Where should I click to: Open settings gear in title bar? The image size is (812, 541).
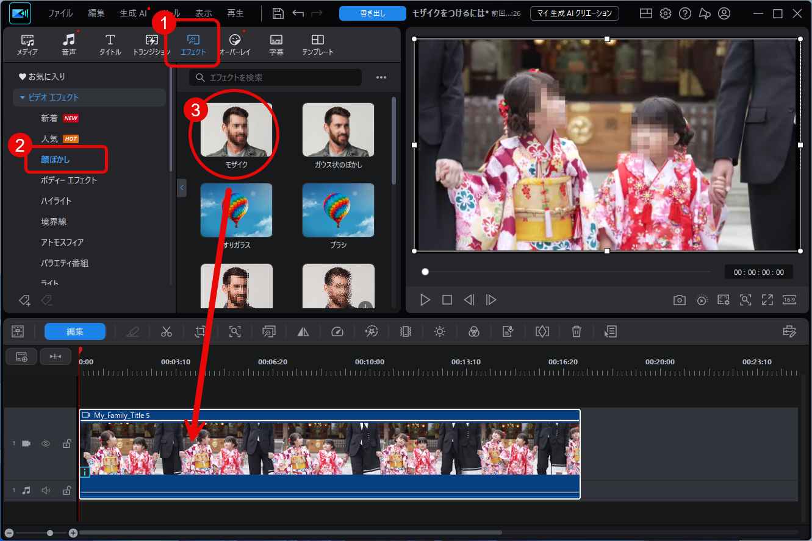[666, 13]
